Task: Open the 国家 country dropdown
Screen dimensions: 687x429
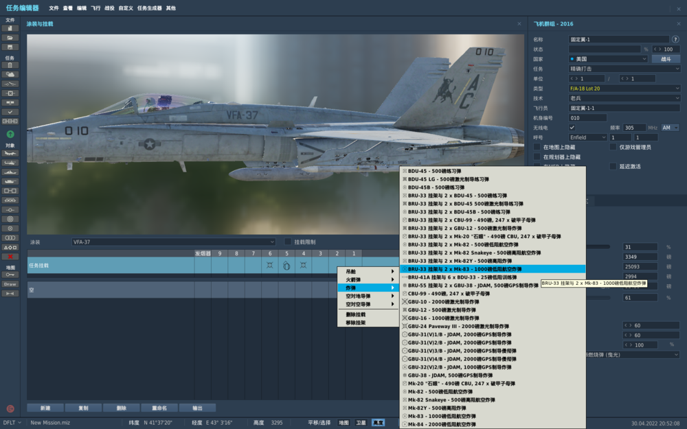Action: coord(608,58)
